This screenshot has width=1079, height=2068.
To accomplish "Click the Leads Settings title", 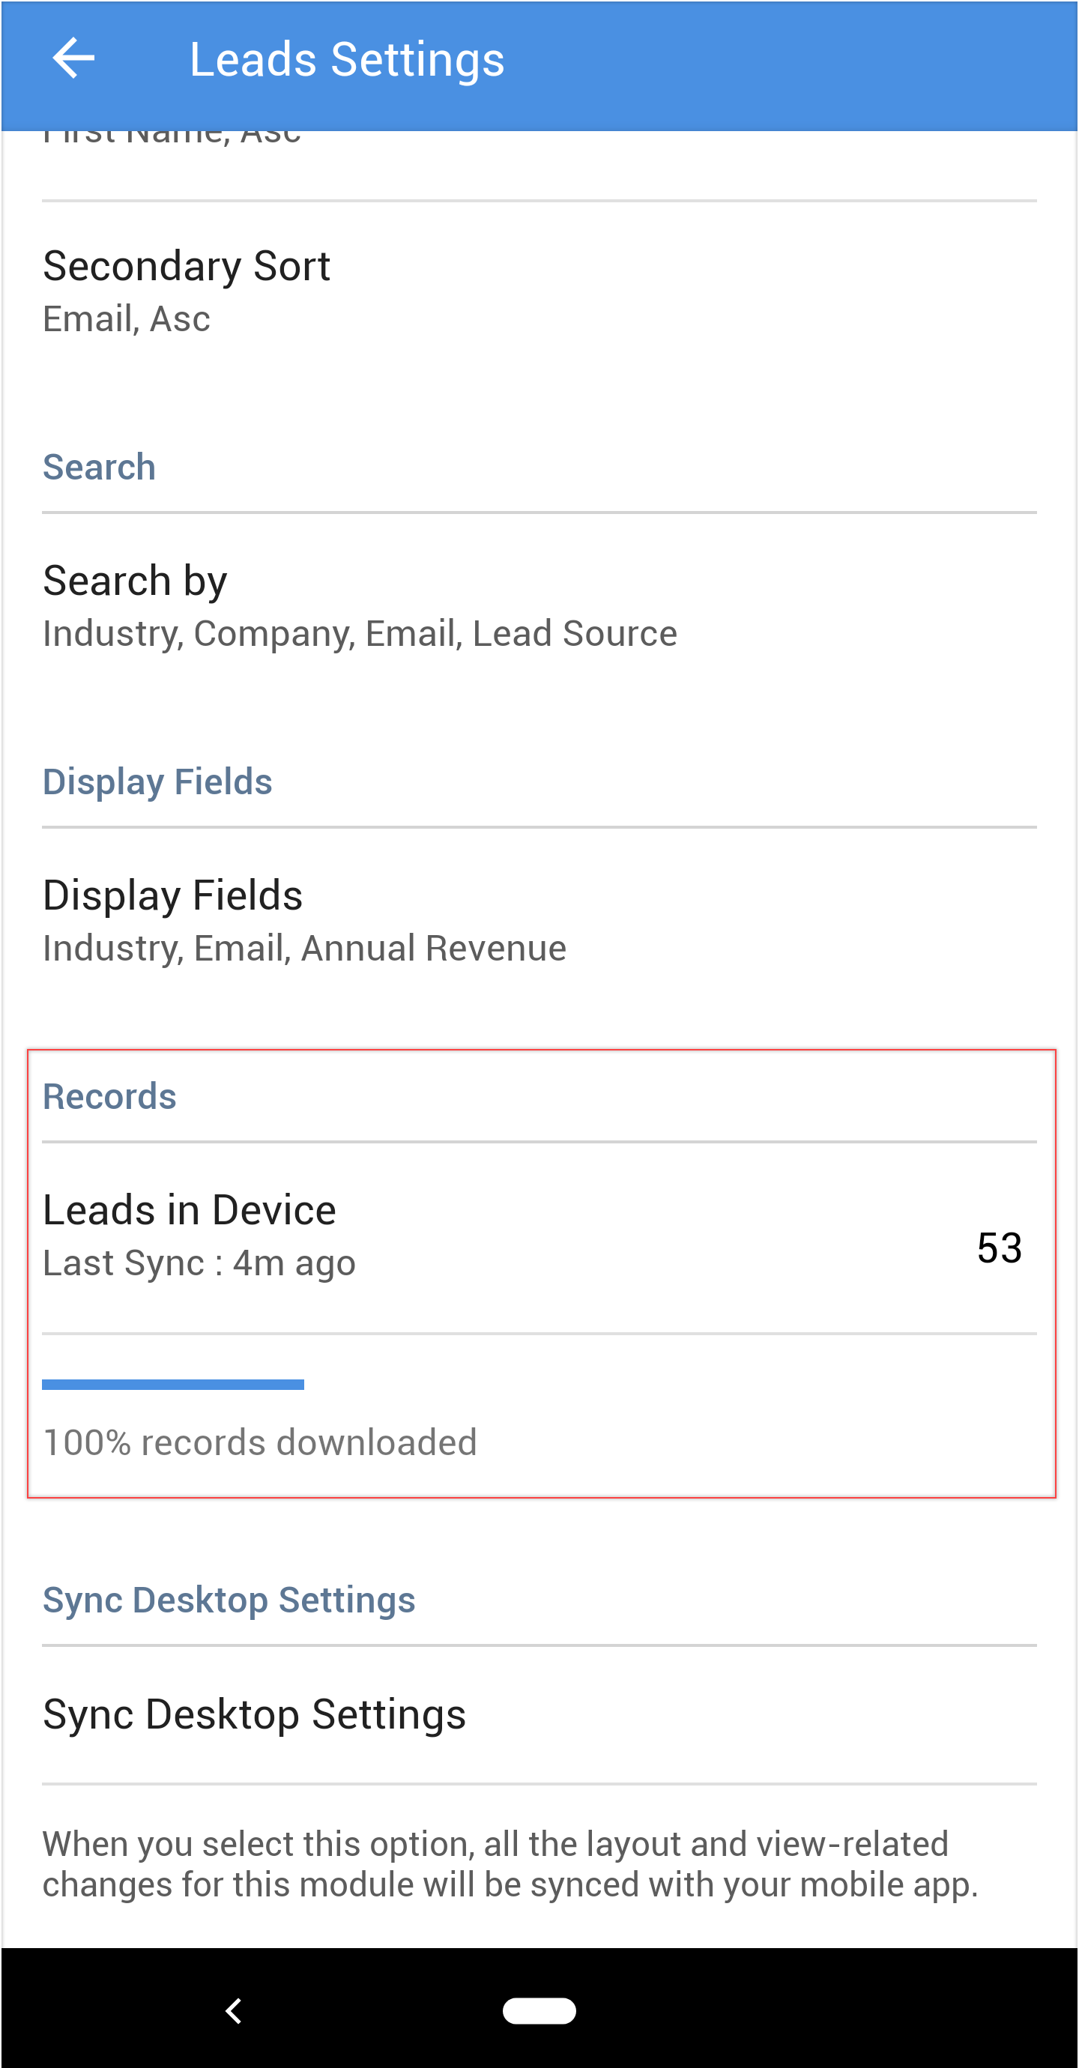I will [347, 59].
